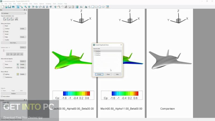Open the Data menu

31,4
